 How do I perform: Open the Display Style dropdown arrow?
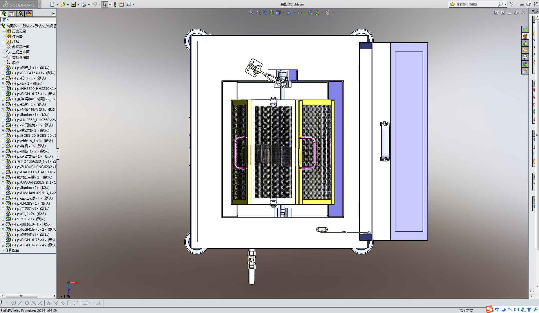[294, 13]
